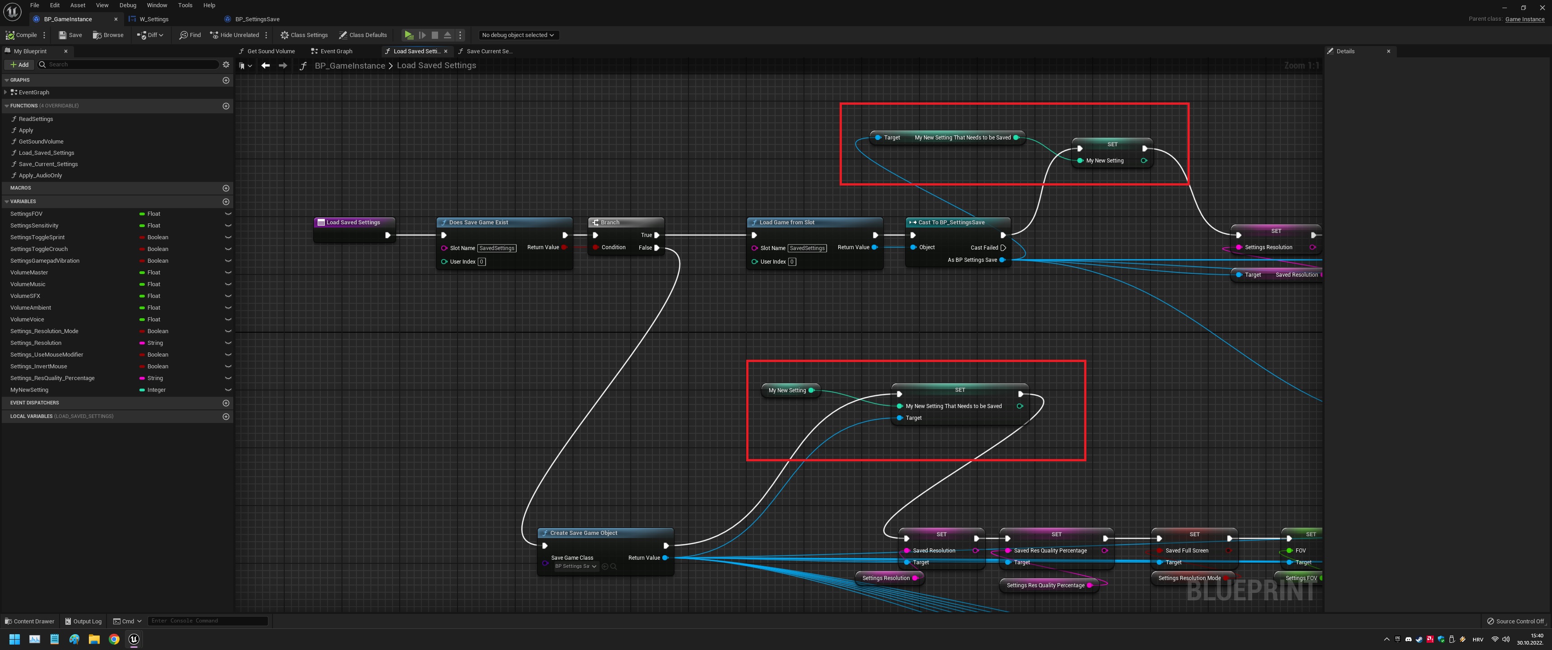Click Browse to asset icon
1552x650 pixels.
click(97, 35)
